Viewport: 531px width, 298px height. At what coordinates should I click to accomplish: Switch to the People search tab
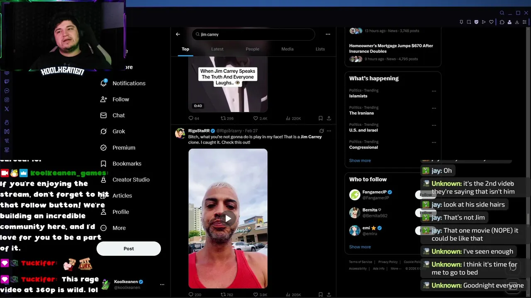252,49
